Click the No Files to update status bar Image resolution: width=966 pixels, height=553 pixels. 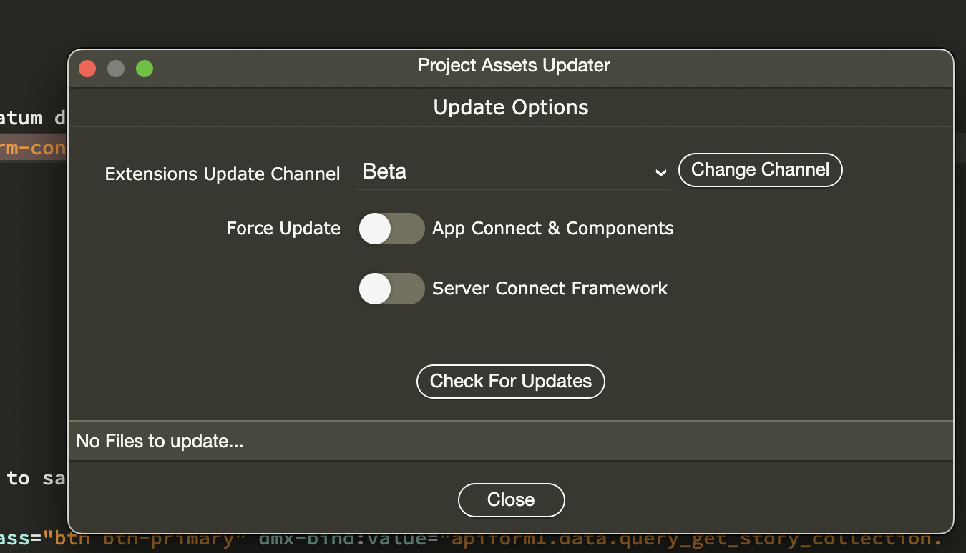point(511,442)
